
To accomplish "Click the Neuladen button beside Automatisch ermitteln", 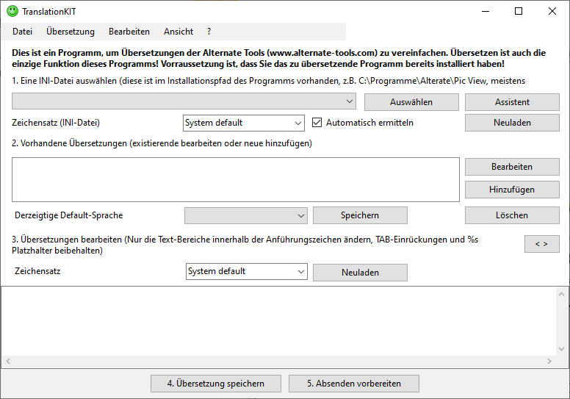I will pos(512,123).
